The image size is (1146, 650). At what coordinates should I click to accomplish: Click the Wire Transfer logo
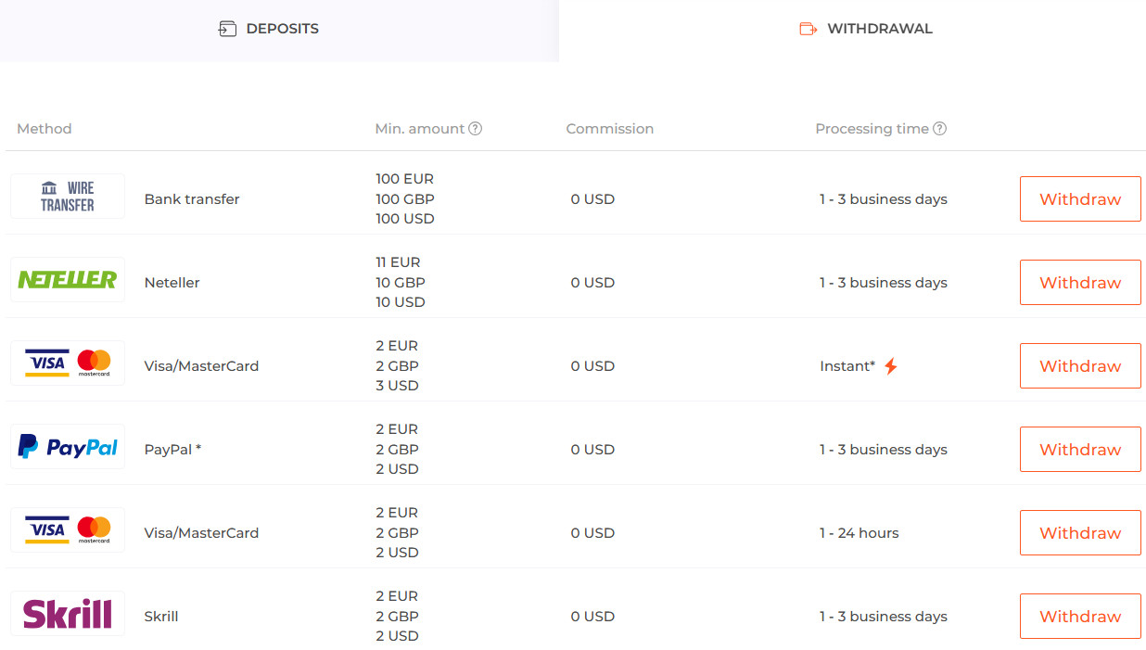pos(68,197)
